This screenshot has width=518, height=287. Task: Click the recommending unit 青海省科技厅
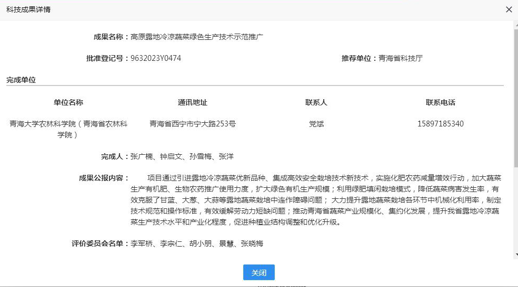(x=400, y=58)
